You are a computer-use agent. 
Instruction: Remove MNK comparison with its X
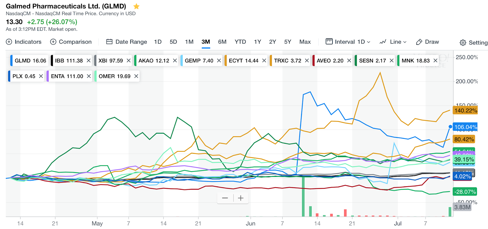tap(436, 61)
